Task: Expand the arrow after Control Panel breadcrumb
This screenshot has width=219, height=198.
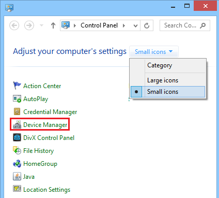Action: [x=124, y=25]
